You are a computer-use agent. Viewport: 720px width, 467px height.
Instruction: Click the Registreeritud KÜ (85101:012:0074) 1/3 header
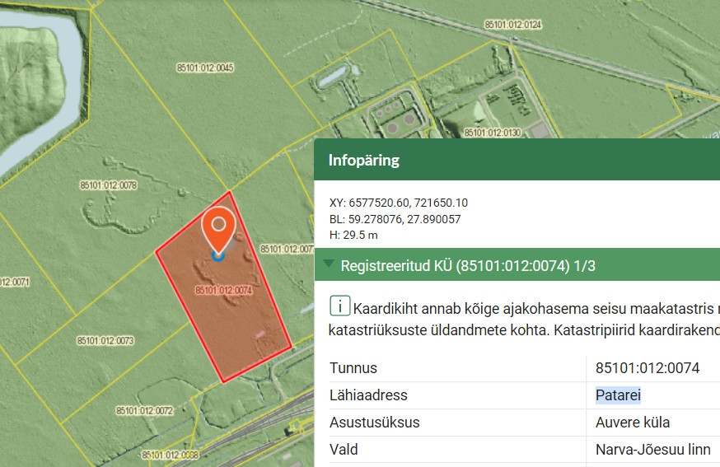click(x=467, y=265)
